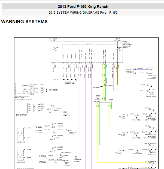Click 'COMPUTER DATA LINES SYSTEM' beside the instrument cluster

(129, 71)
